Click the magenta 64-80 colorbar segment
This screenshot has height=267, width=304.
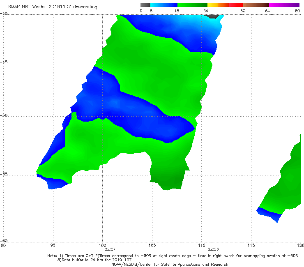(284, 5)
